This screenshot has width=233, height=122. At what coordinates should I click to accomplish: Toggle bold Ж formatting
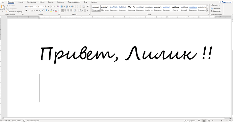[x=26, y=10]
